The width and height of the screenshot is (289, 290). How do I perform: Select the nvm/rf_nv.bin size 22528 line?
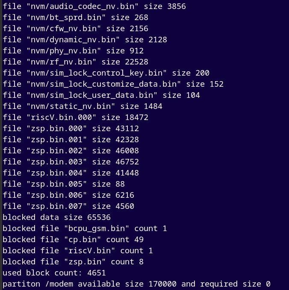pyautogui.click(x=76, y=62)
